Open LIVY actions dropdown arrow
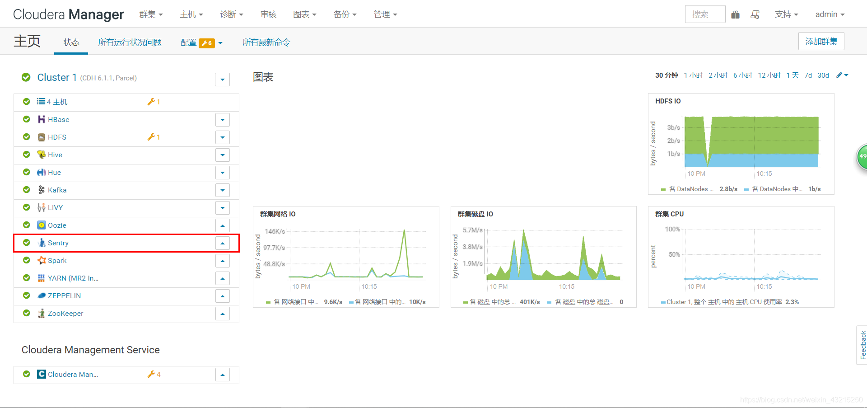 point(222,208)
